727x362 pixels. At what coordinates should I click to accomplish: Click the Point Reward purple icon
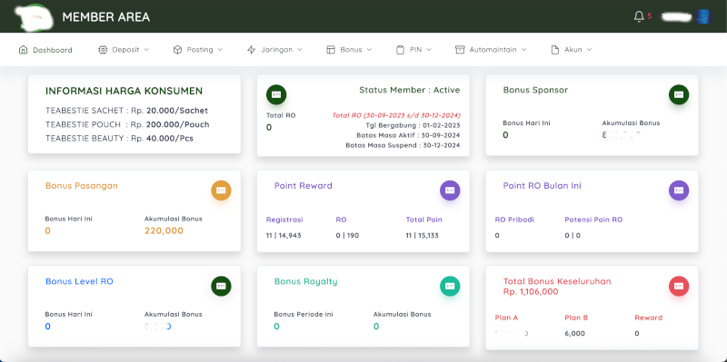[450, 191]
